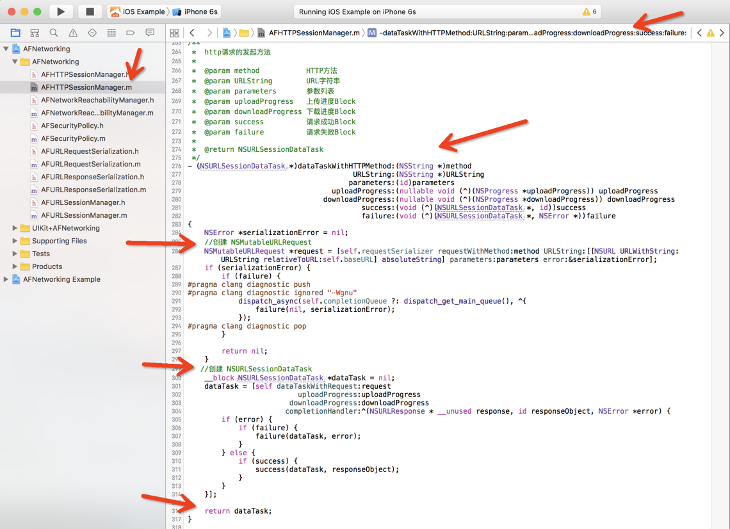Show the Test navigator
The image size is (730, 529).
[x=92, y=33]
